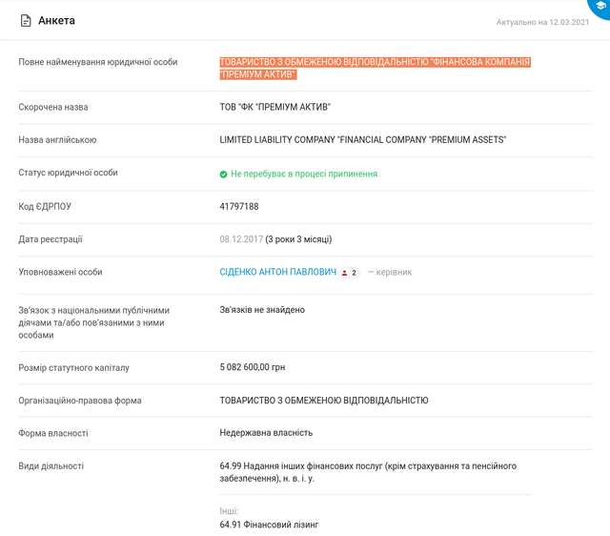Screen dimensions: 610x536
Task: Open СІДЕНКО АНТОН ПАВЛОВИЧ profile link
Action: [x=277, y=272]
